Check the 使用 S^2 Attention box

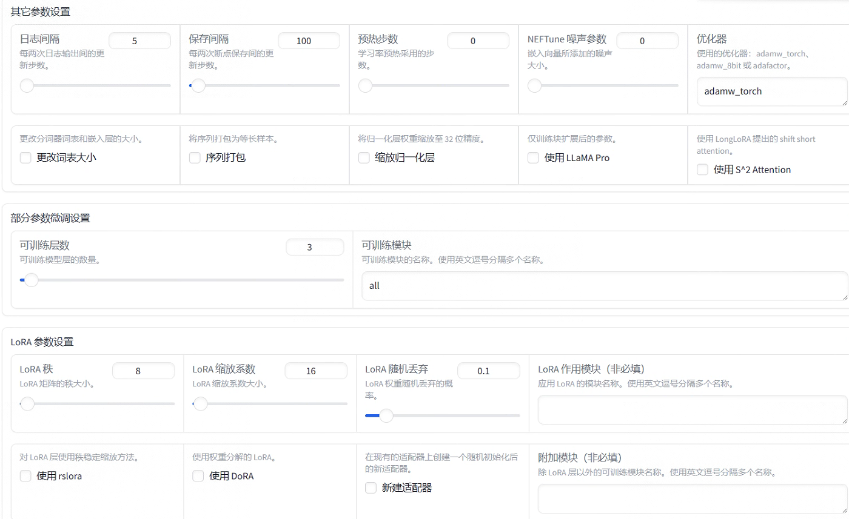pyautogui.click(x=702, y=170)
